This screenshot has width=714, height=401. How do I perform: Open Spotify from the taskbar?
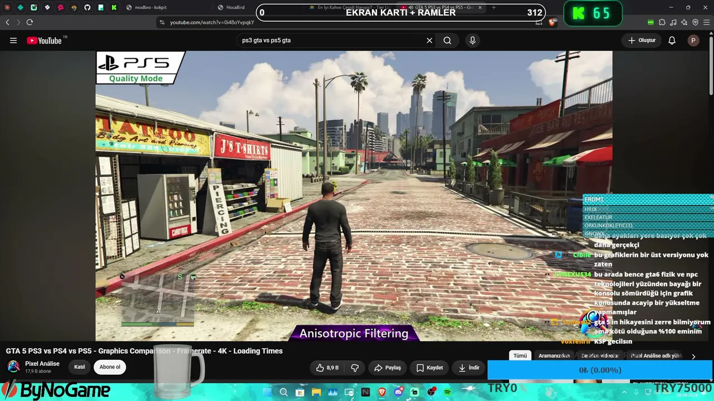[x=448, y=392]
